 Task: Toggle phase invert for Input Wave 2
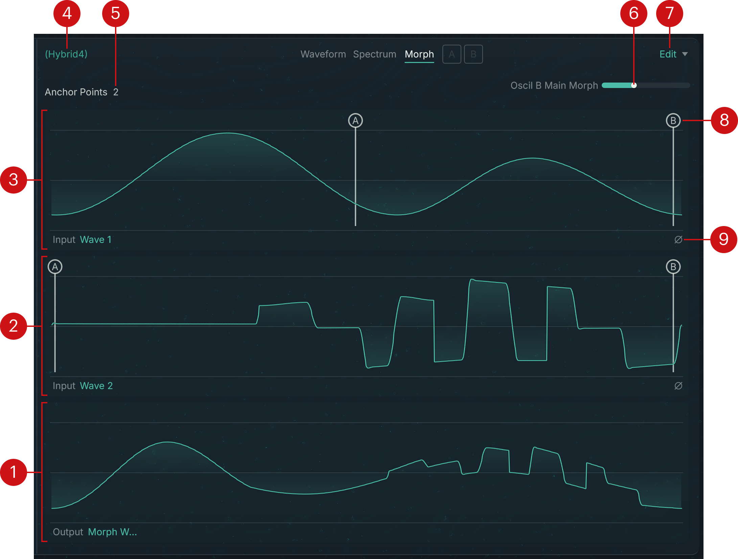pyautogui.click(x=678, y=386)
